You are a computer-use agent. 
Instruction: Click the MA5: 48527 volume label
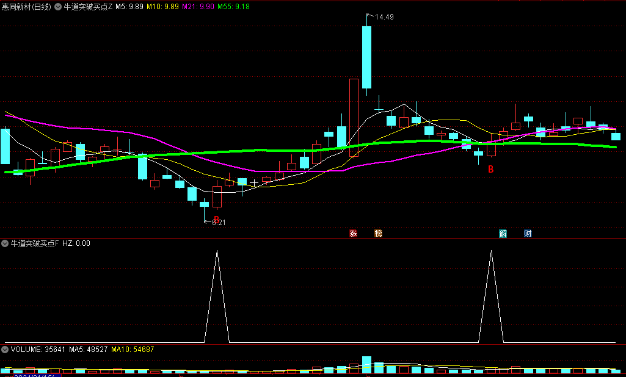click(x=88, y=350)
